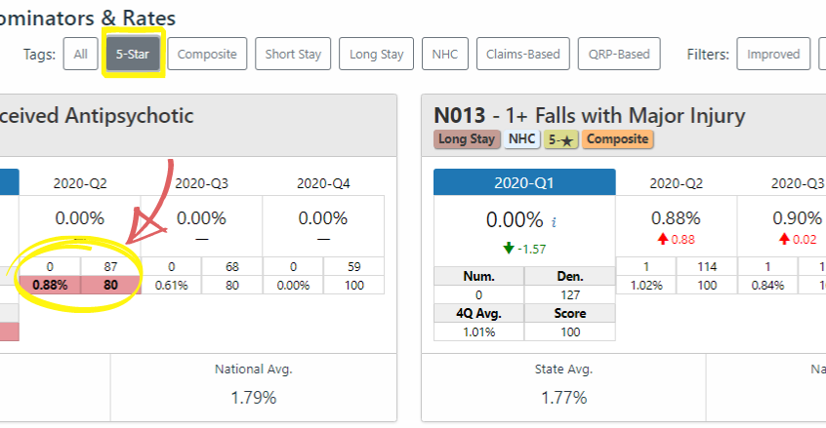
Task: Select the 2020-Q1 quarter in N013 card
Action: point(523,182)
